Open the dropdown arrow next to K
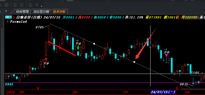Image resolution: width=205 pixels, height=95 pixels. pos(11,17)
